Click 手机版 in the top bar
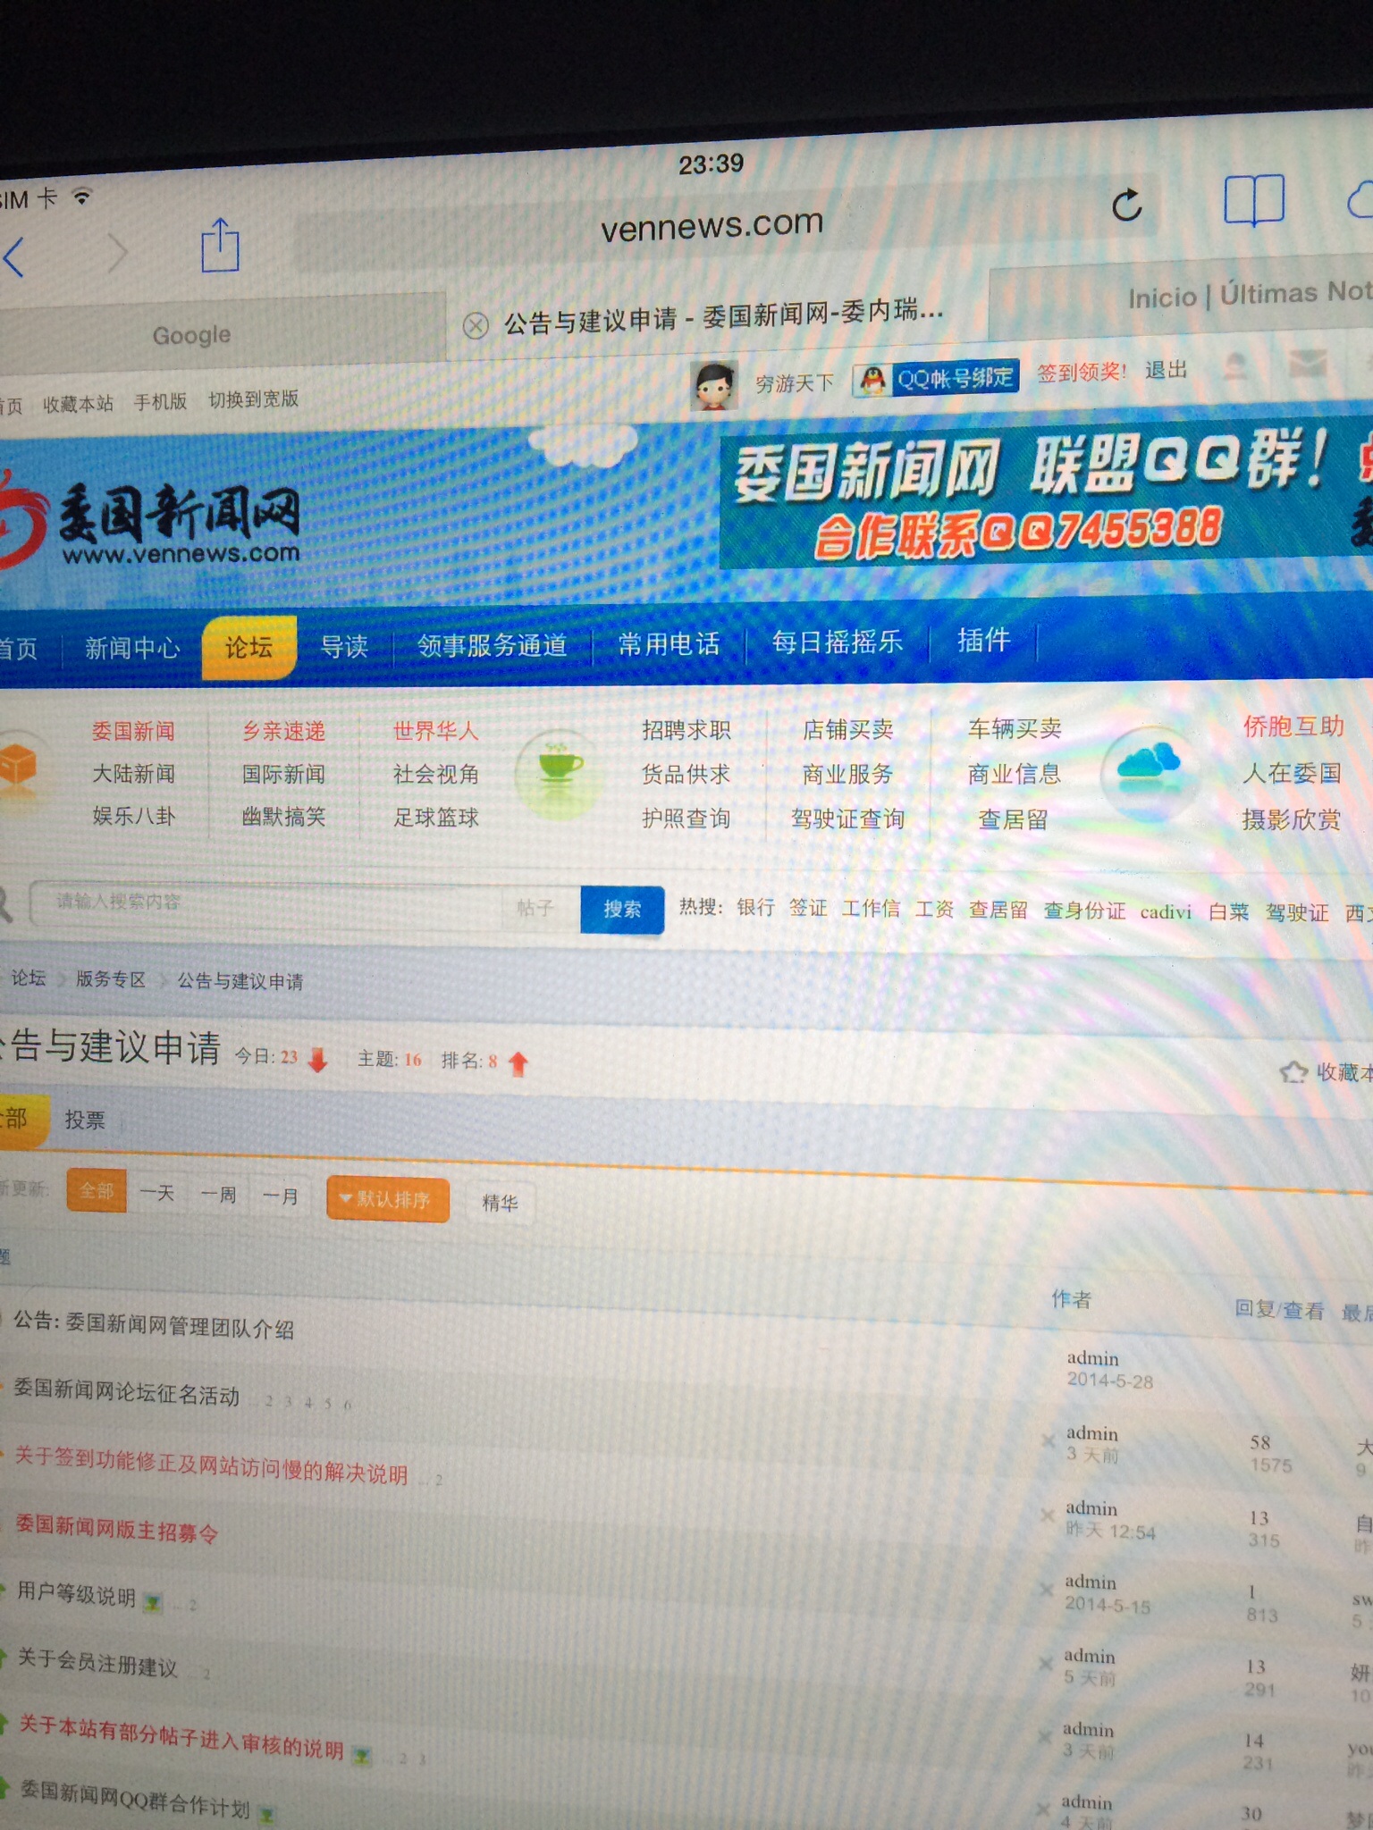 (x=160, y=401)
